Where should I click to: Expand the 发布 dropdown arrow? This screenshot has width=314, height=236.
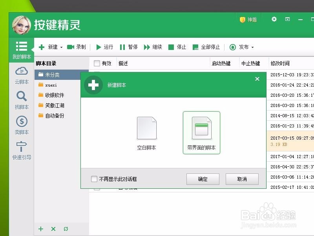pos(252,47)
